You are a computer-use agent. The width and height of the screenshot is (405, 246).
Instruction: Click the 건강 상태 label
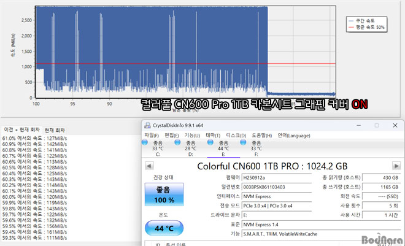click(x=163, y=177)
